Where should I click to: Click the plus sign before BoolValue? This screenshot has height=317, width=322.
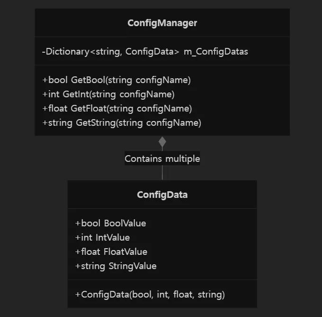click(78, 224)
